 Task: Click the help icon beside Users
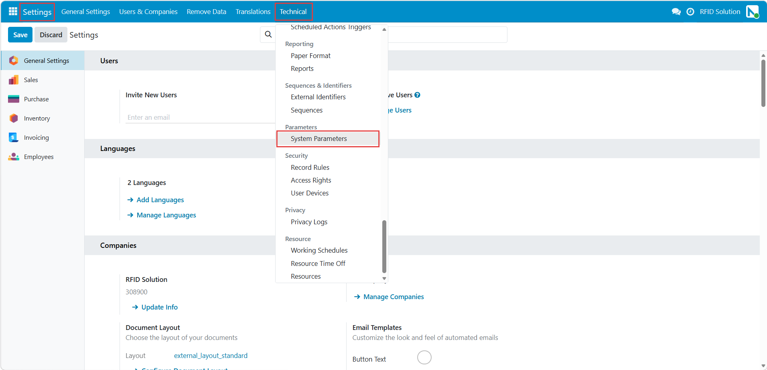417,95
